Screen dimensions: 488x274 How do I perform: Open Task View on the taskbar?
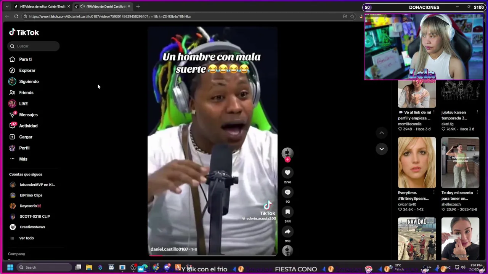78,268
